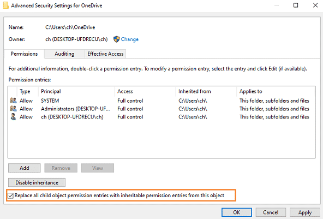Click the group icon on the SYSTEM row
Screen dimensions: 323x219
coord(13,100)
